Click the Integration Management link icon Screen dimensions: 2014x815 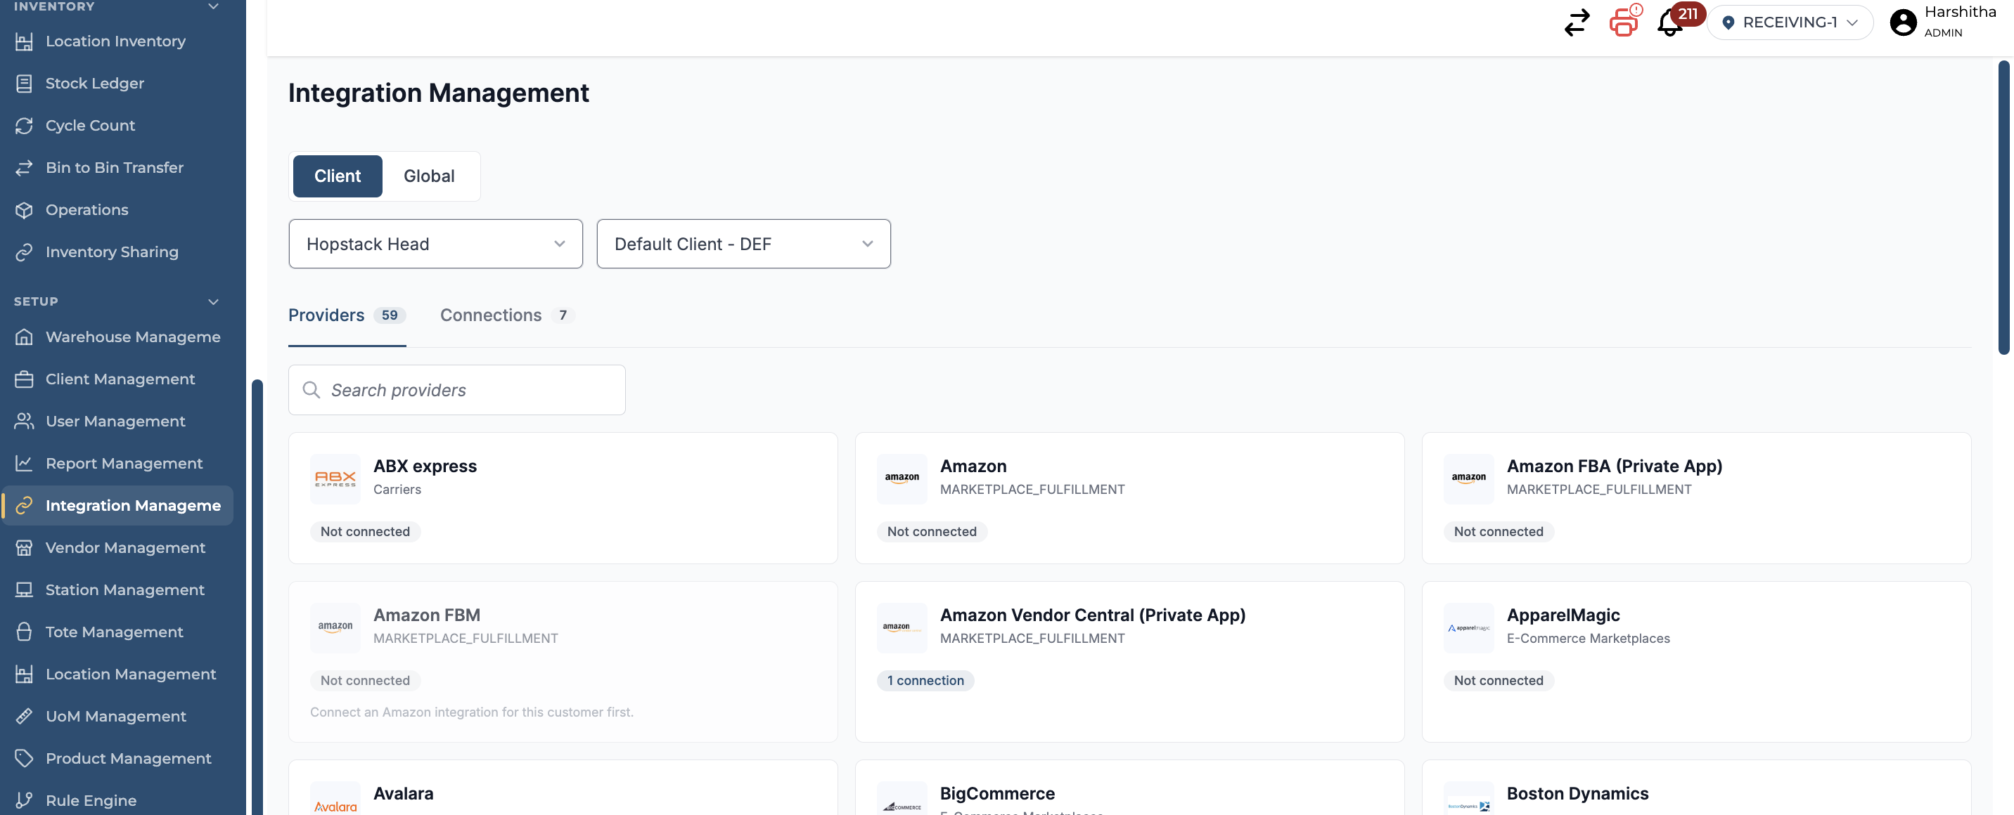coord(24,506)
